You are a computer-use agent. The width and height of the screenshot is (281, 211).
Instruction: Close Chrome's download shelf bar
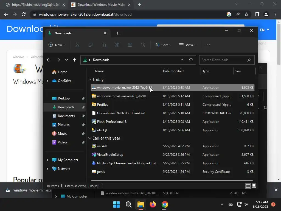pos(276,190)
